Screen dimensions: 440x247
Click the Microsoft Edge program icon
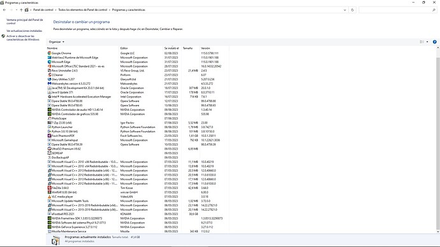coord(49,62)
